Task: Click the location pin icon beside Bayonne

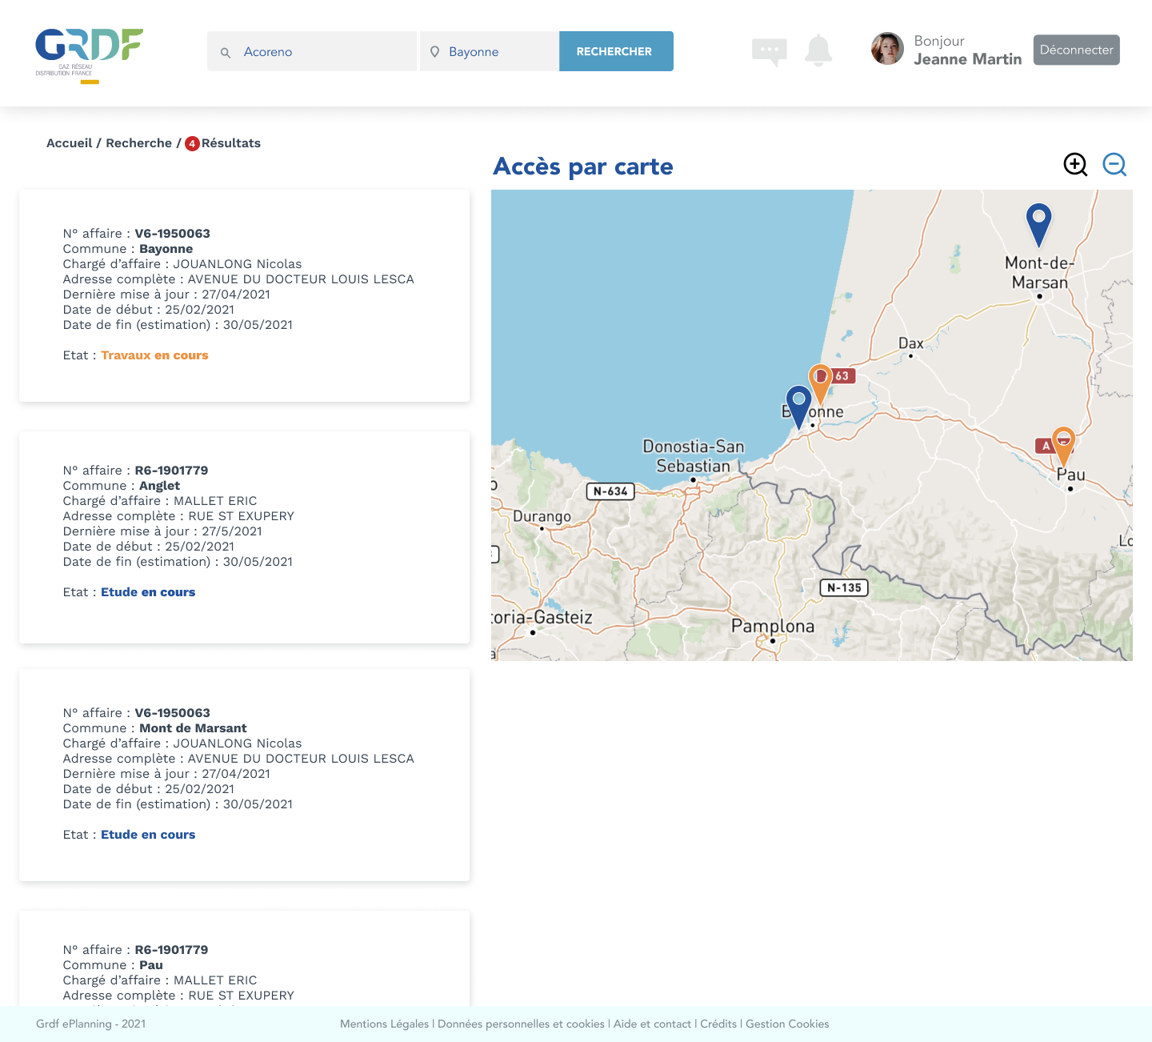Action: pos(435,52)
